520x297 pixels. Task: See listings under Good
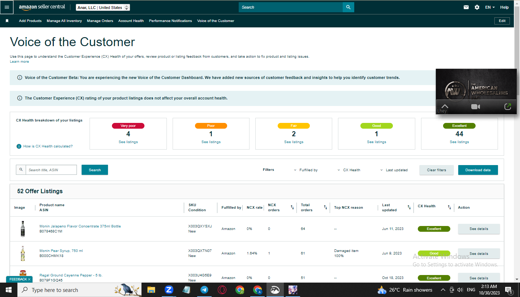[x=376, y=142]
